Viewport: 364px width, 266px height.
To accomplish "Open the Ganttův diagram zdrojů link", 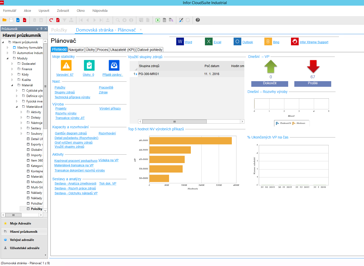I will click(x=71, y=133).
